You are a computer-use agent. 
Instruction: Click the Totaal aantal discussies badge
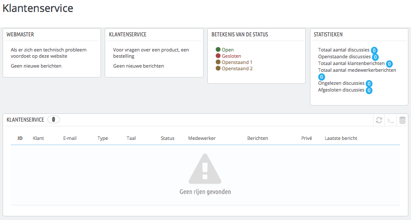click(x=374, y=50)
